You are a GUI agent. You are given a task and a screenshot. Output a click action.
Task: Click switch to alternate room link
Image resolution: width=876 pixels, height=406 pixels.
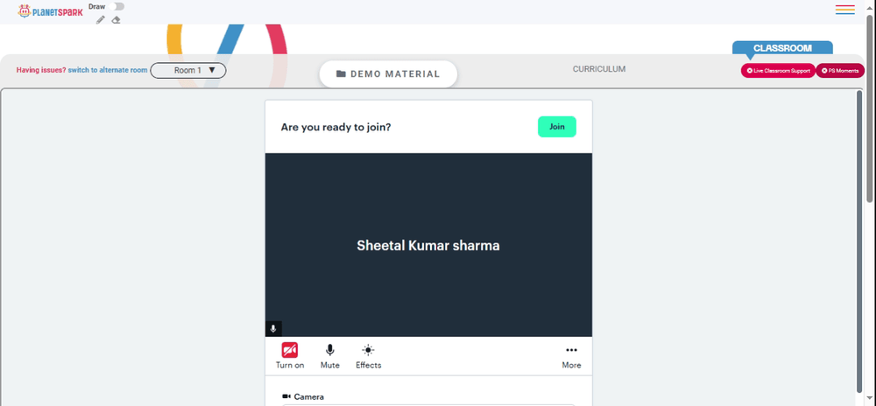click(x=108, y=70)
